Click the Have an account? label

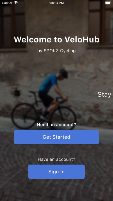click(56, 159)
